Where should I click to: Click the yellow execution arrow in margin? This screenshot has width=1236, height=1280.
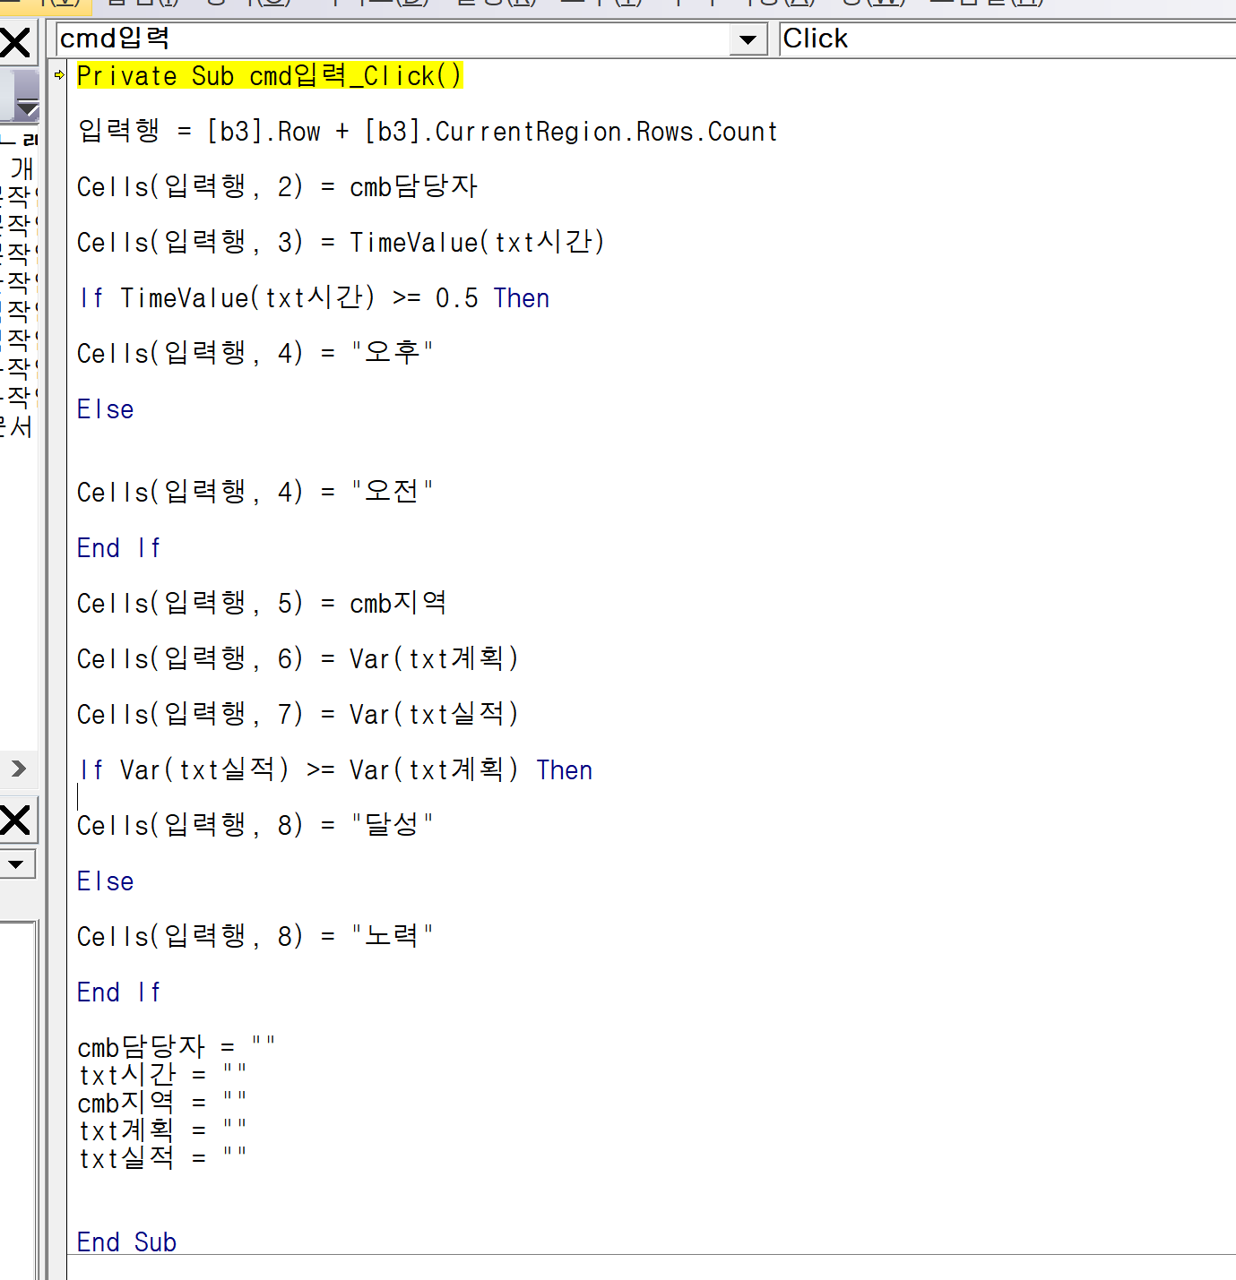pyautogui.click(x=59, y=75)
